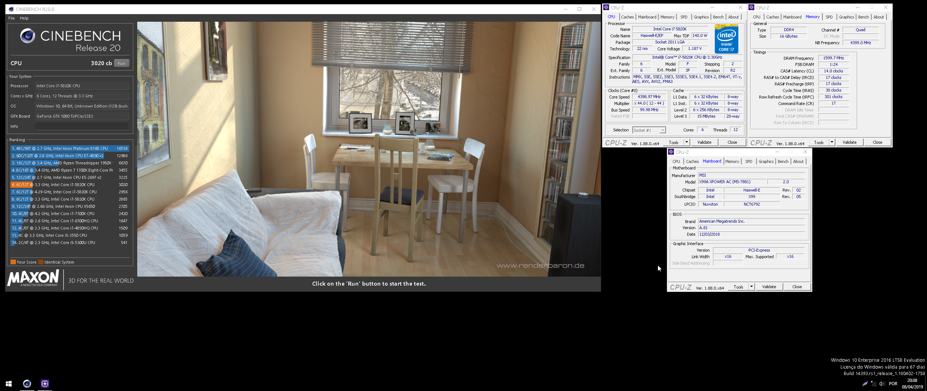Image resolution: width=927 pixels, height=391 pixels.
Task: Switch to Caches tab in CPU window
Action: click(x=627, y=17)
